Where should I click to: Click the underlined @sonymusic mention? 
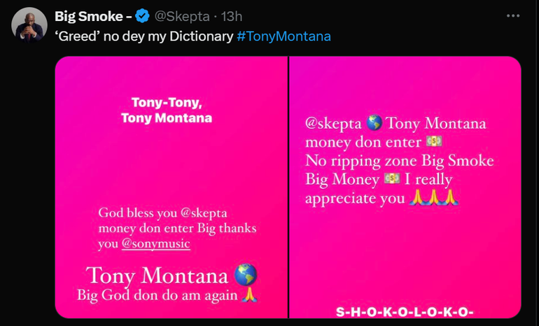(155, 243)
